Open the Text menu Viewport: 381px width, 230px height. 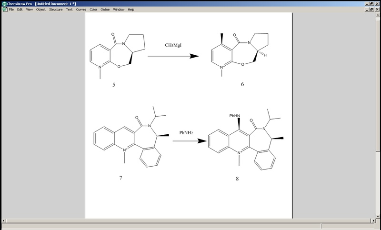click(69, 10)
